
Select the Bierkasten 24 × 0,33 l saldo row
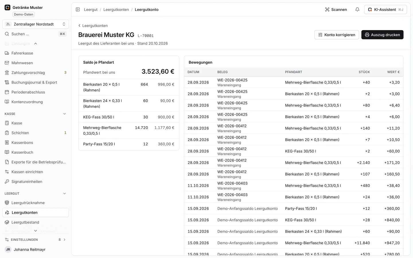(129, 103)
